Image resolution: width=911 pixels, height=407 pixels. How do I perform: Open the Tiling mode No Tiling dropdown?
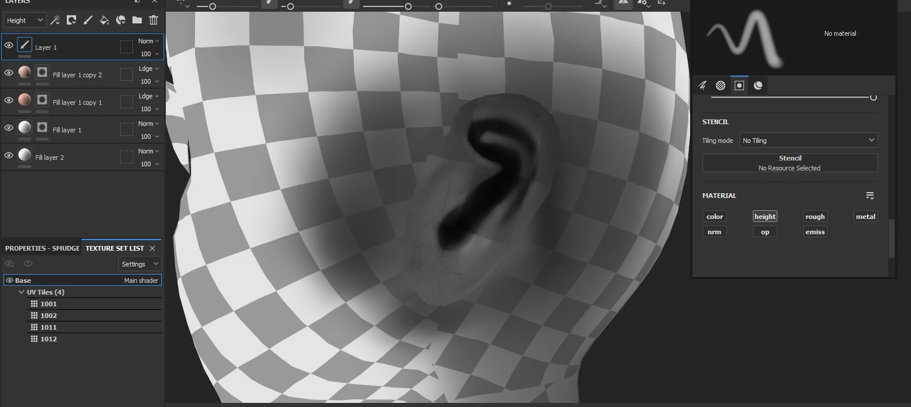[x=808, y=141]
